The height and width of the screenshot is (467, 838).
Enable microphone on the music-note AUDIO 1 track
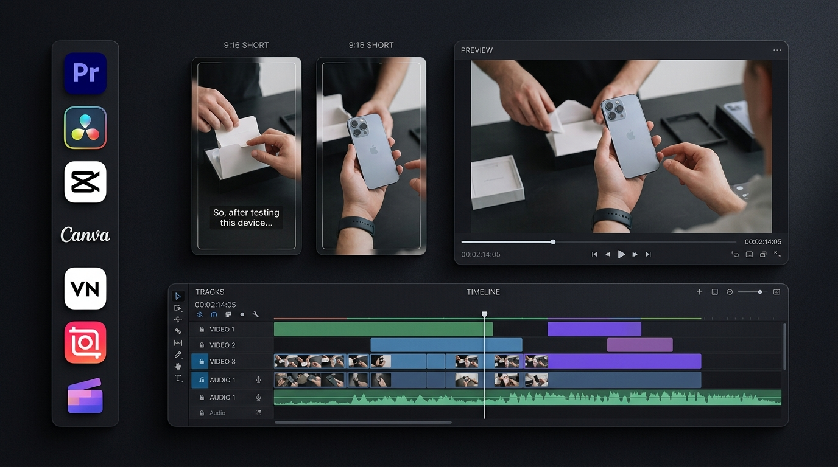point(258,380)
